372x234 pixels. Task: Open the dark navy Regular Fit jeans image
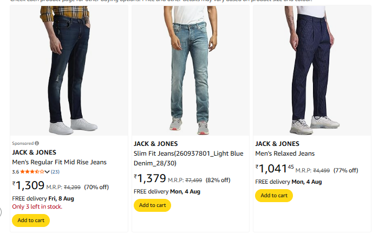click(x=69, y=70)
